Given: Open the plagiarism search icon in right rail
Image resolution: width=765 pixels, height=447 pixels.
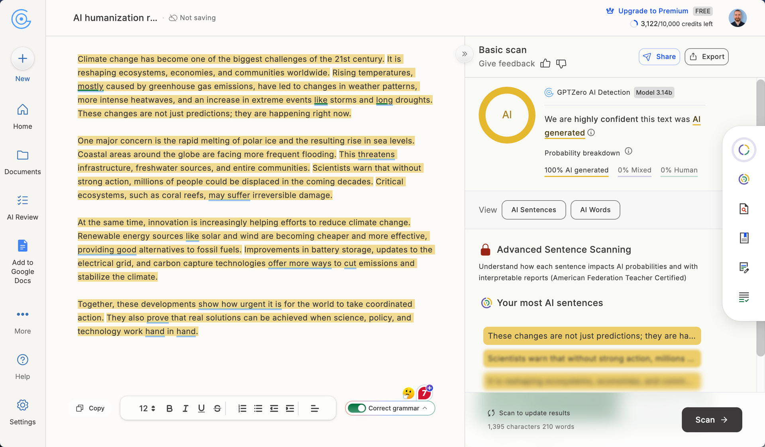Looking at the screenshot, I should [x=743, y=209].
